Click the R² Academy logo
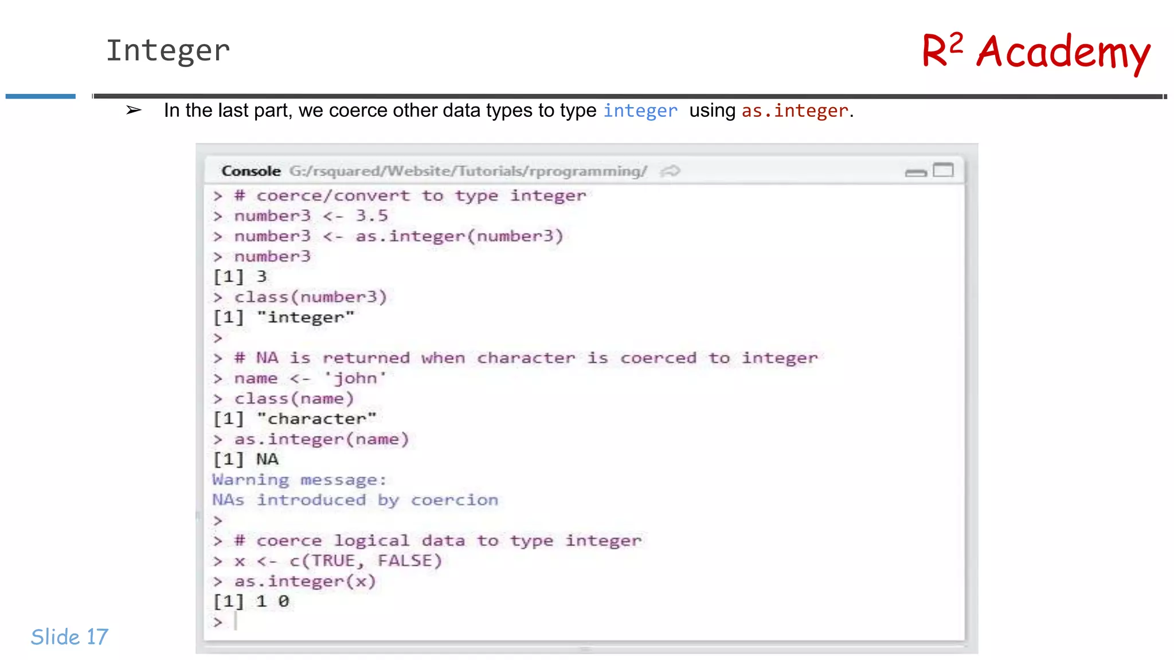 (1035, 52)
